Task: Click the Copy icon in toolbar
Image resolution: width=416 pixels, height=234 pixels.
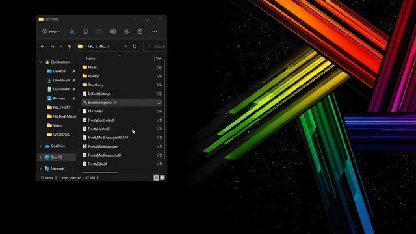Action: coord(86,32)
